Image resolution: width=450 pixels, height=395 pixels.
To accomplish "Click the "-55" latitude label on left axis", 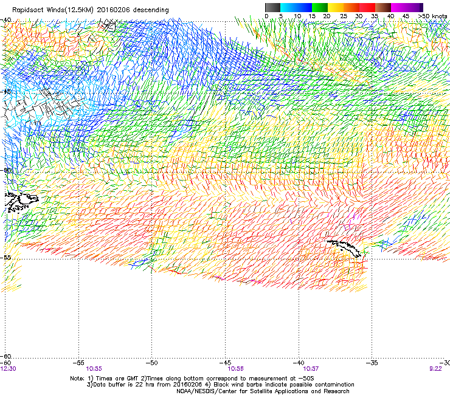I will point(5,258).
